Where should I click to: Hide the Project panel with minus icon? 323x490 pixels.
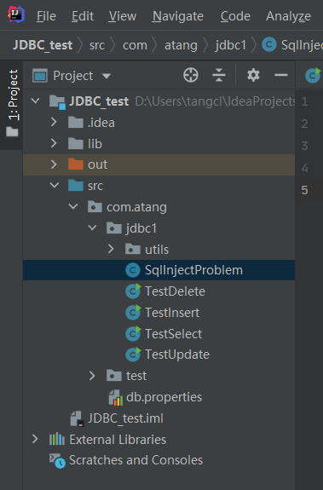coord(281,75)
